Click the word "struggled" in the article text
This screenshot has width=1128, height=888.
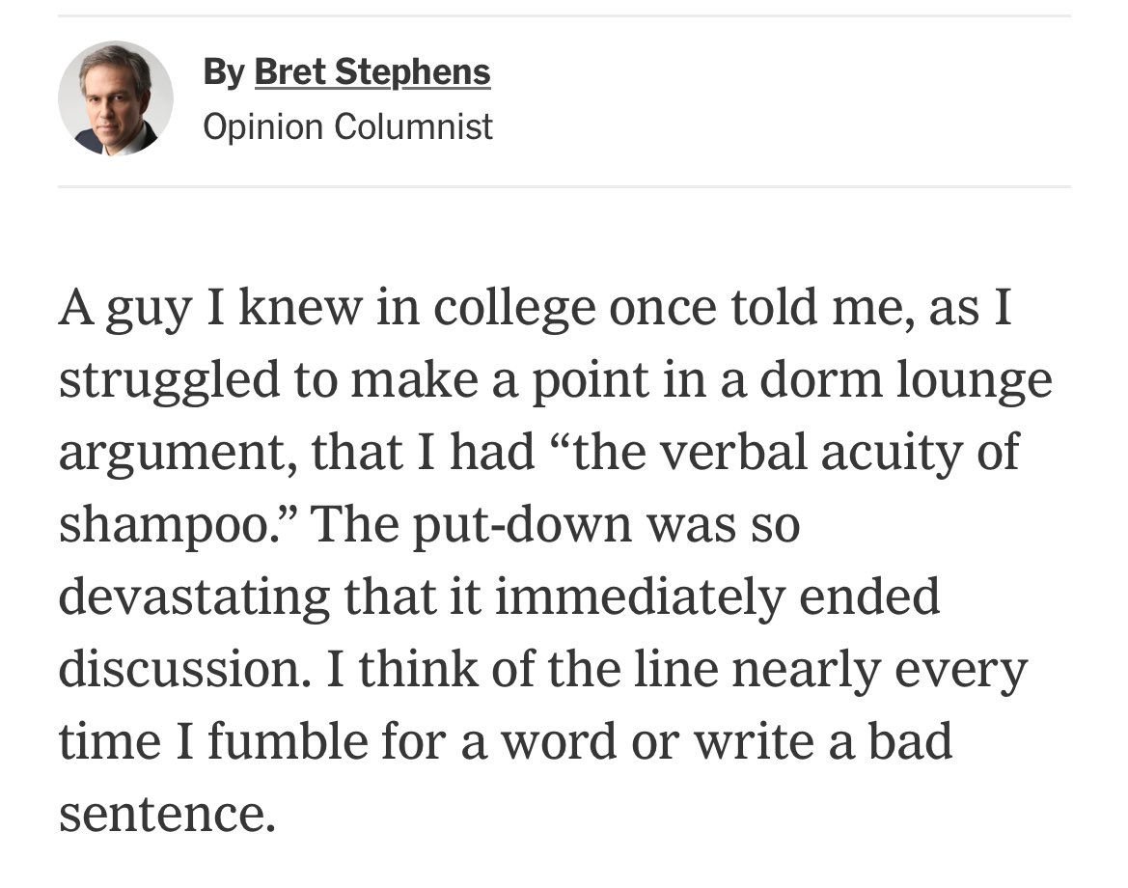coord(169,379)
